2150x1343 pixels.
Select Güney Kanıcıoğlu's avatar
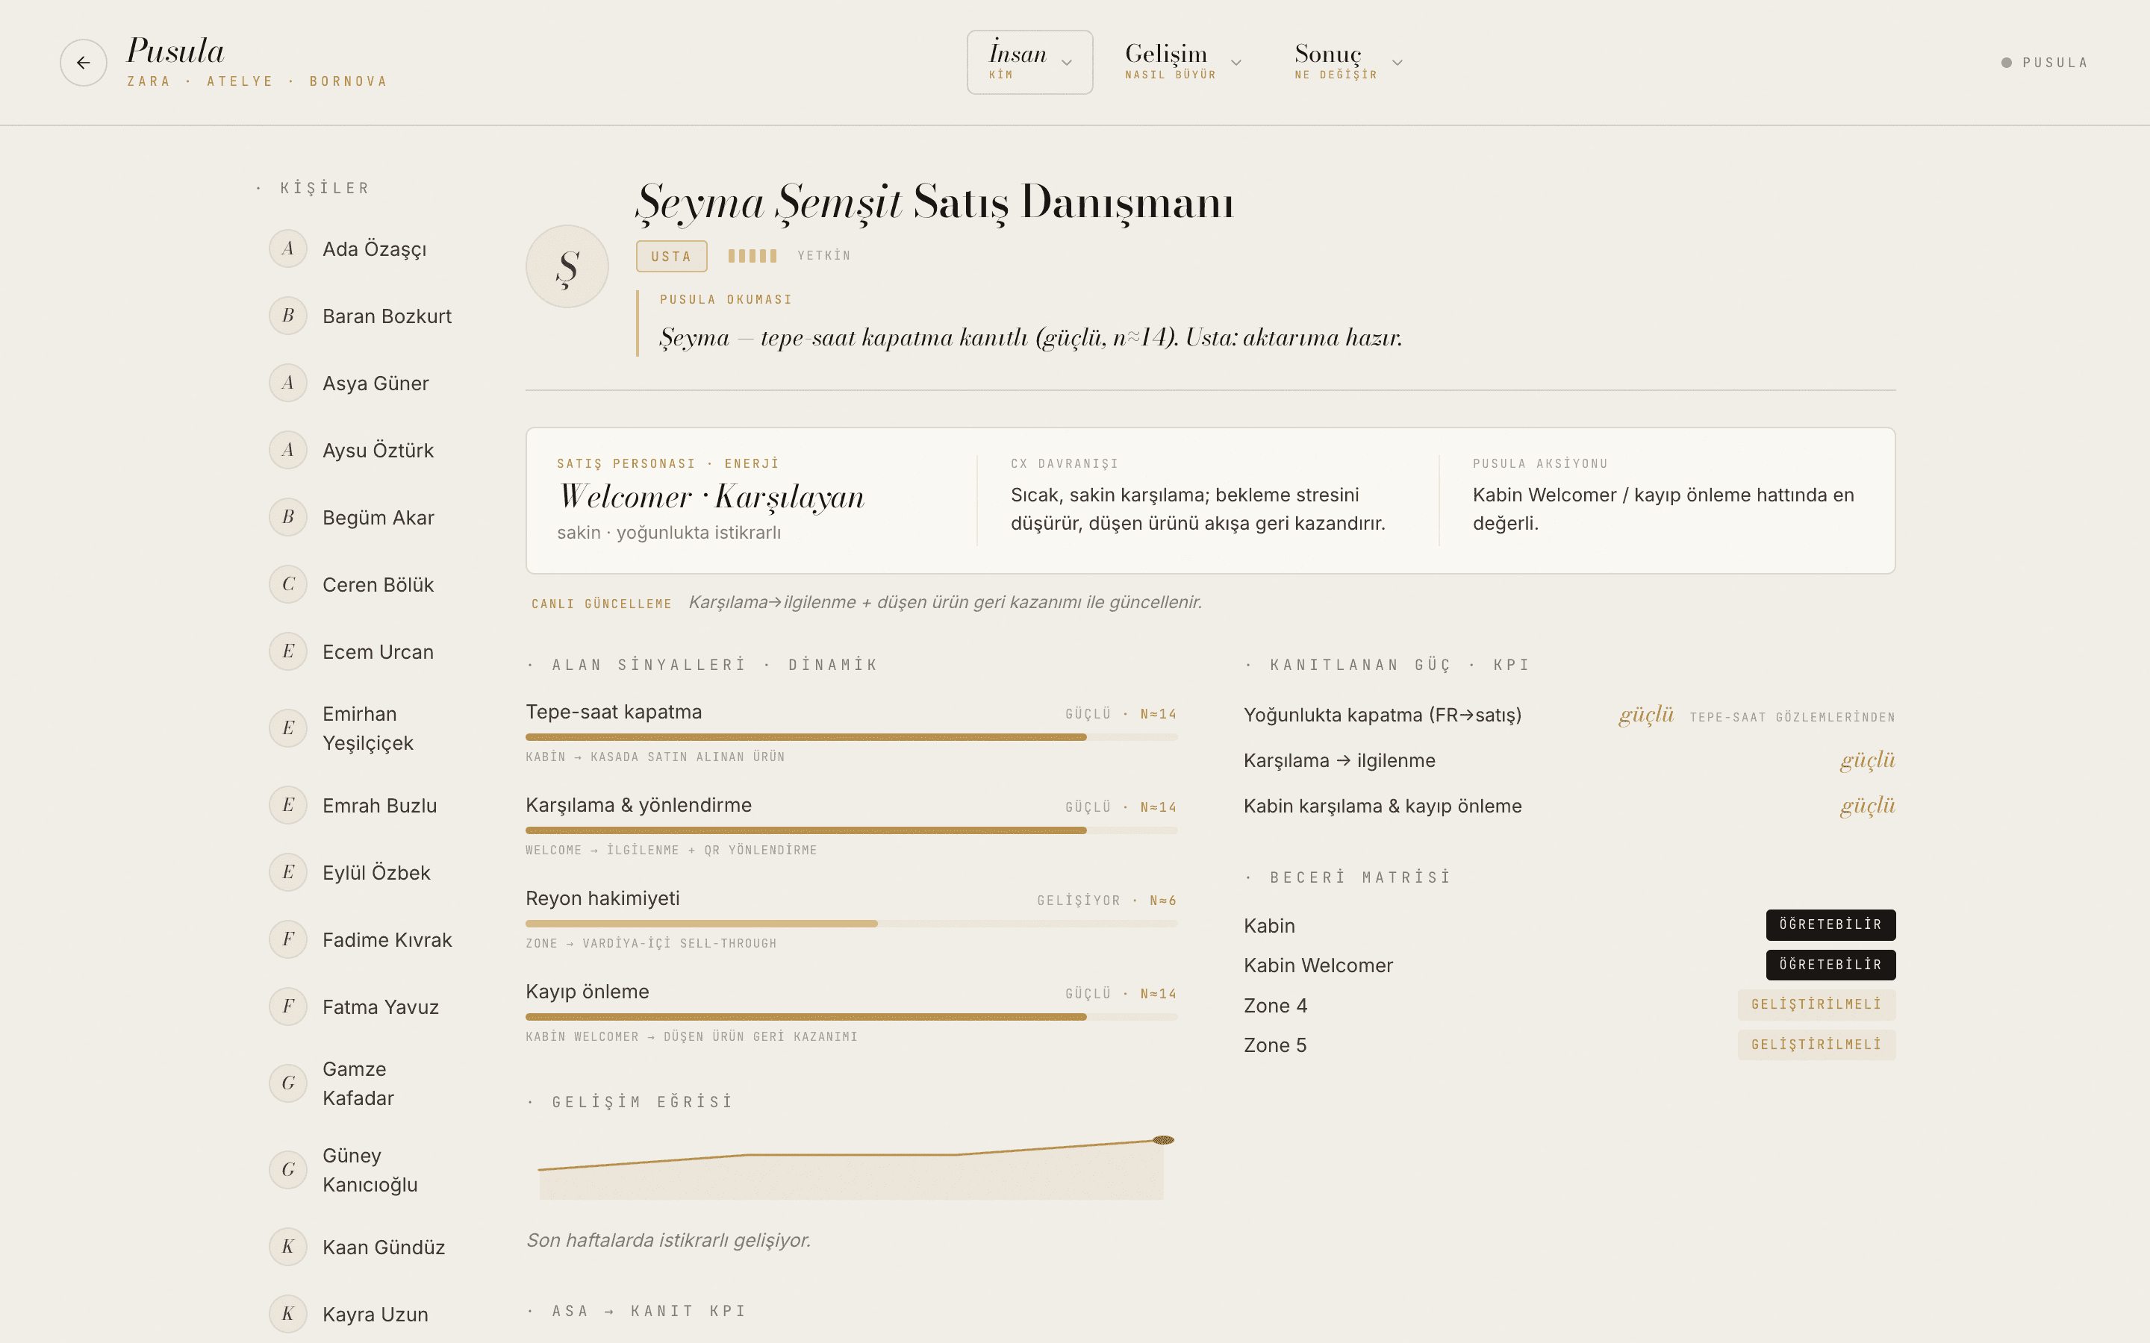288,1170
